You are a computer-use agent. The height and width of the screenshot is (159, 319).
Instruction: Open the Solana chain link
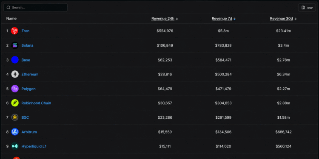pyautogui.click(x=27, y=45)
